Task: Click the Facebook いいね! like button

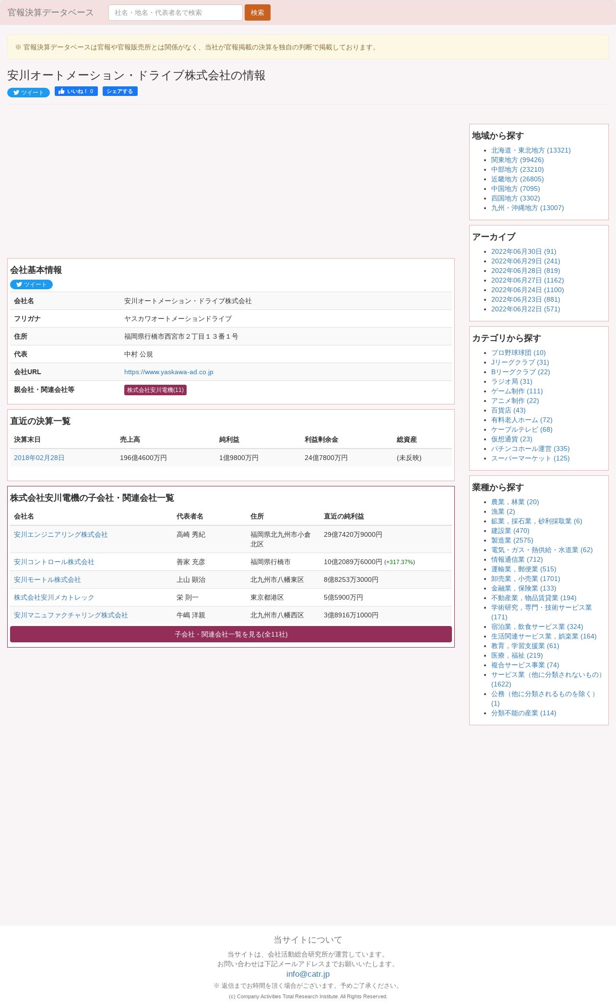Action: [x=76, y=91]
